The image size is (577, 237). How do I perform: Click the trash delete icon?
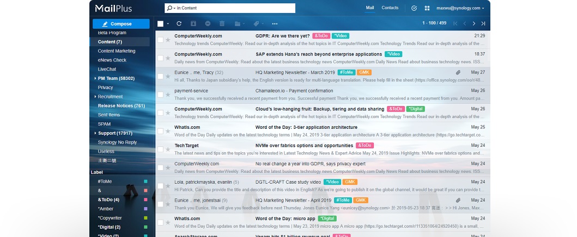[x=222, y=23]
